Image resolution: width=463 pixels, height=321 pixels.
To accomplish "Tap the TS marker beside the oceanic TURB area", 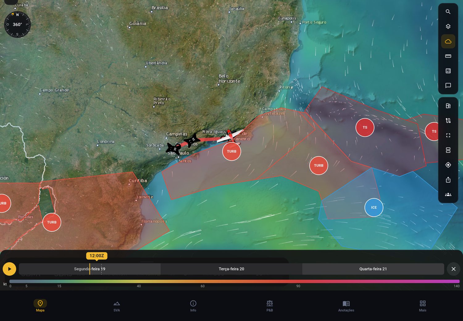I will tap(365, 127).
